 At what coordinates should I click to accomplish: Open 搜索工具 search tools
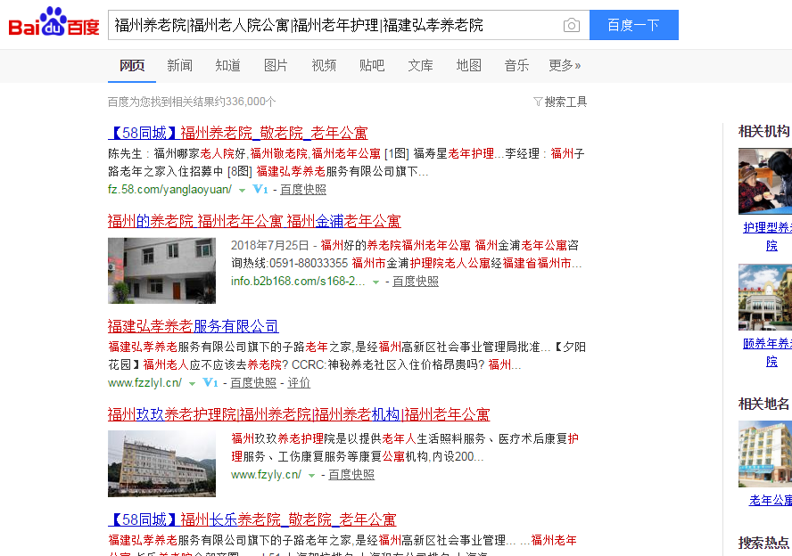point(561,102)
